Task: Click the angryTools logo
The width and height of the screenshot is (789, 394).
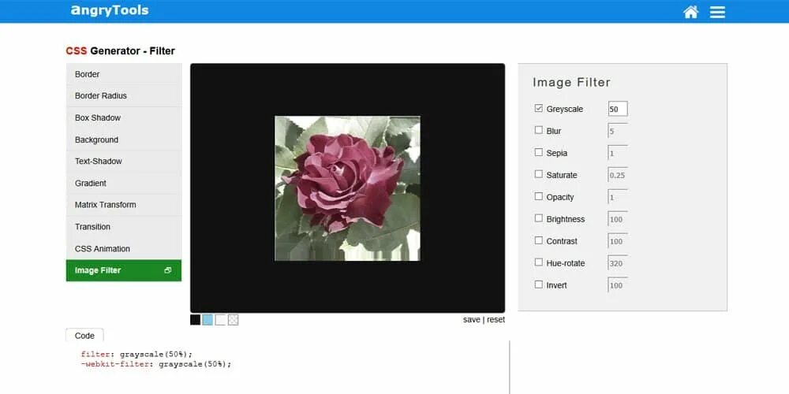Action: [x=110, y=10]
